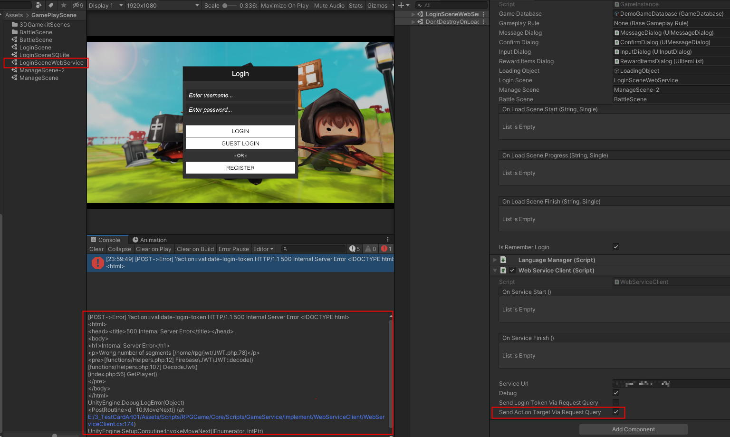The height and width of the screenshot is (437, 730).
Task: Click the LoginSceneWebService scene asset icon
Action: pyautogui.click(x=13, y=62)
